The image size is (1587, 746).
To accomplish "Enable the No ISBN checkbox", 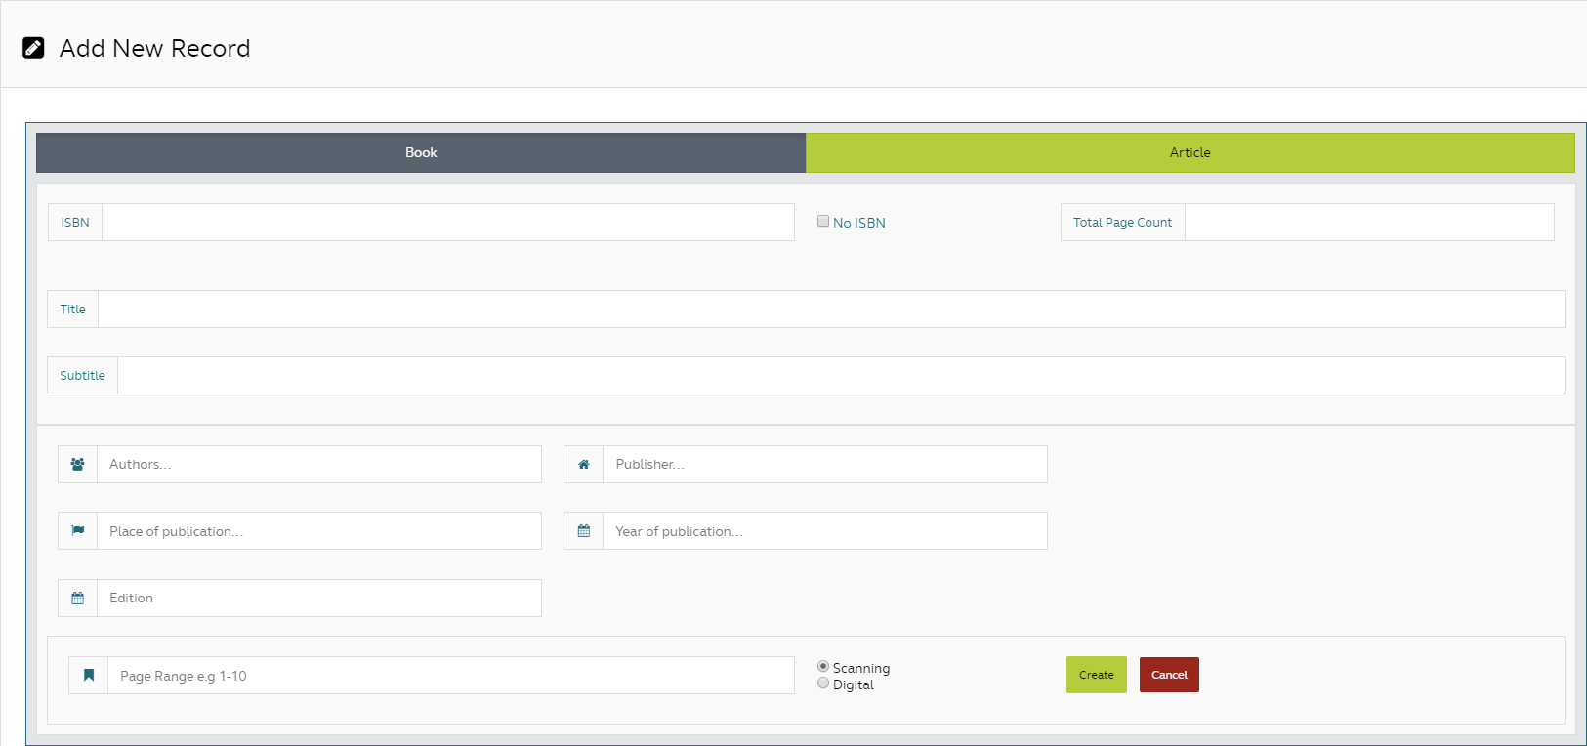I will click(x=823, y=222).
